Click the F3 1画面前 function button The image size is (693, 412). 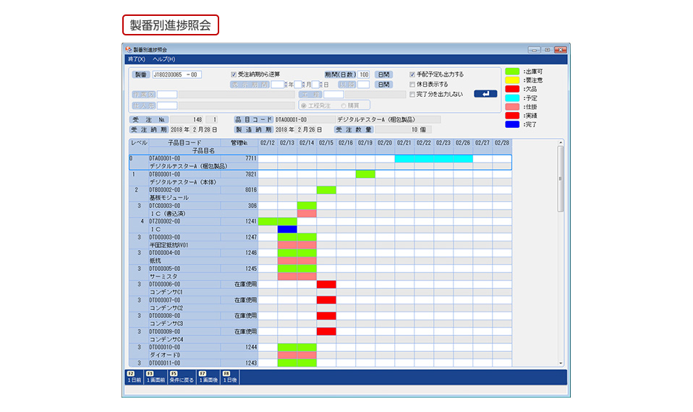(155, 377)
